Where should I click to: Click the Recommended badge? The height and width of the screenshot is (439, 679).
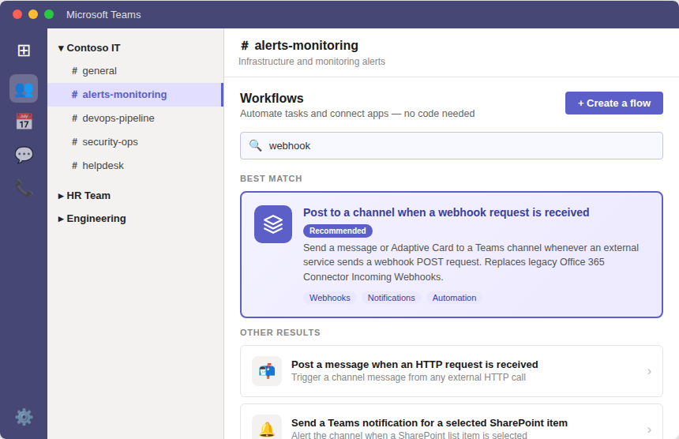click(x=338, y=231)
